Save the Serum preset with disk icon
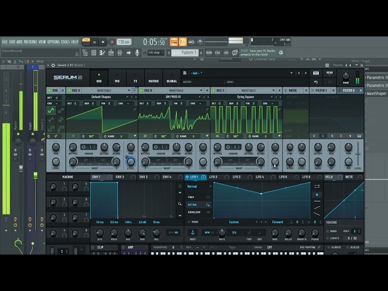The width and height of the screenshot is (388, 291). pyautogui.click(x=184, y=73)
